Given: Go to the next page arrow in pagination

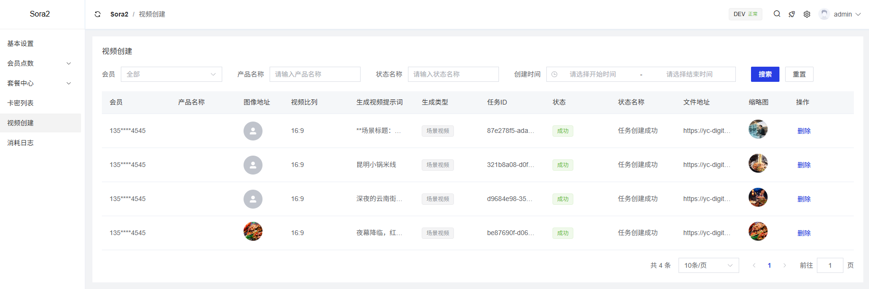Looking at the screenshot, I should click(x=785, y=265).
